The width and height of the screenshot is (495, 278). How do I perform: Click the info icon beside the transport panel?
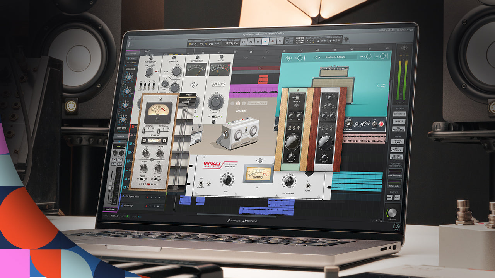[x=345, y=38]
